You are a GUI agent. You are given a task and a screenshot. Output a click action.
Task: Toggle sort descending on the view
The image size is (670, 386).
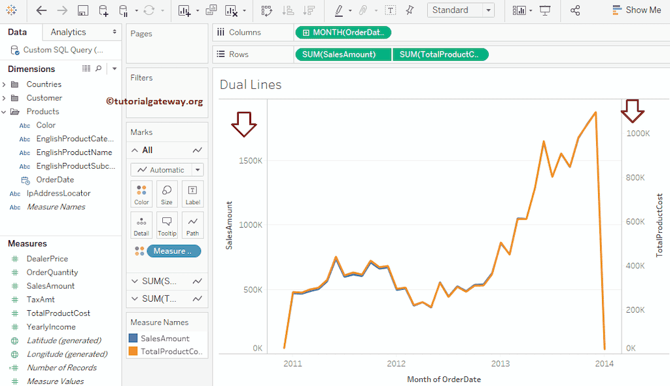pyautogui.click(x=308, y=10)
